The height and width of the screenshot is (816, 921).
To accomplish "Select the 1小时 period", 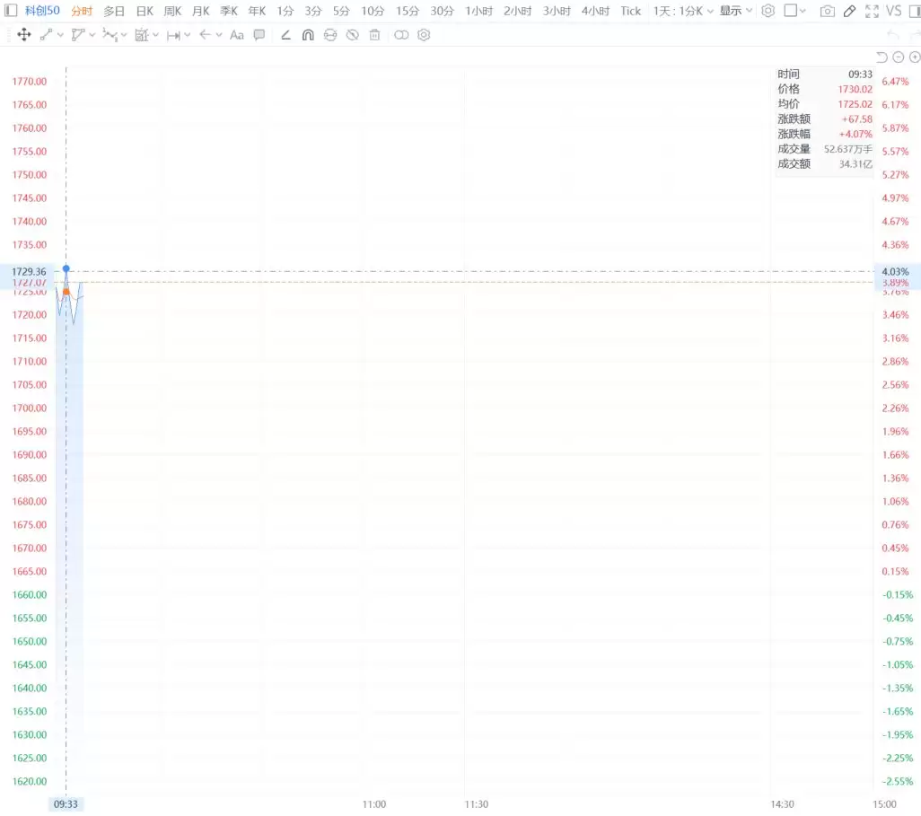I will pyautogui.click(x=479, y=11).
